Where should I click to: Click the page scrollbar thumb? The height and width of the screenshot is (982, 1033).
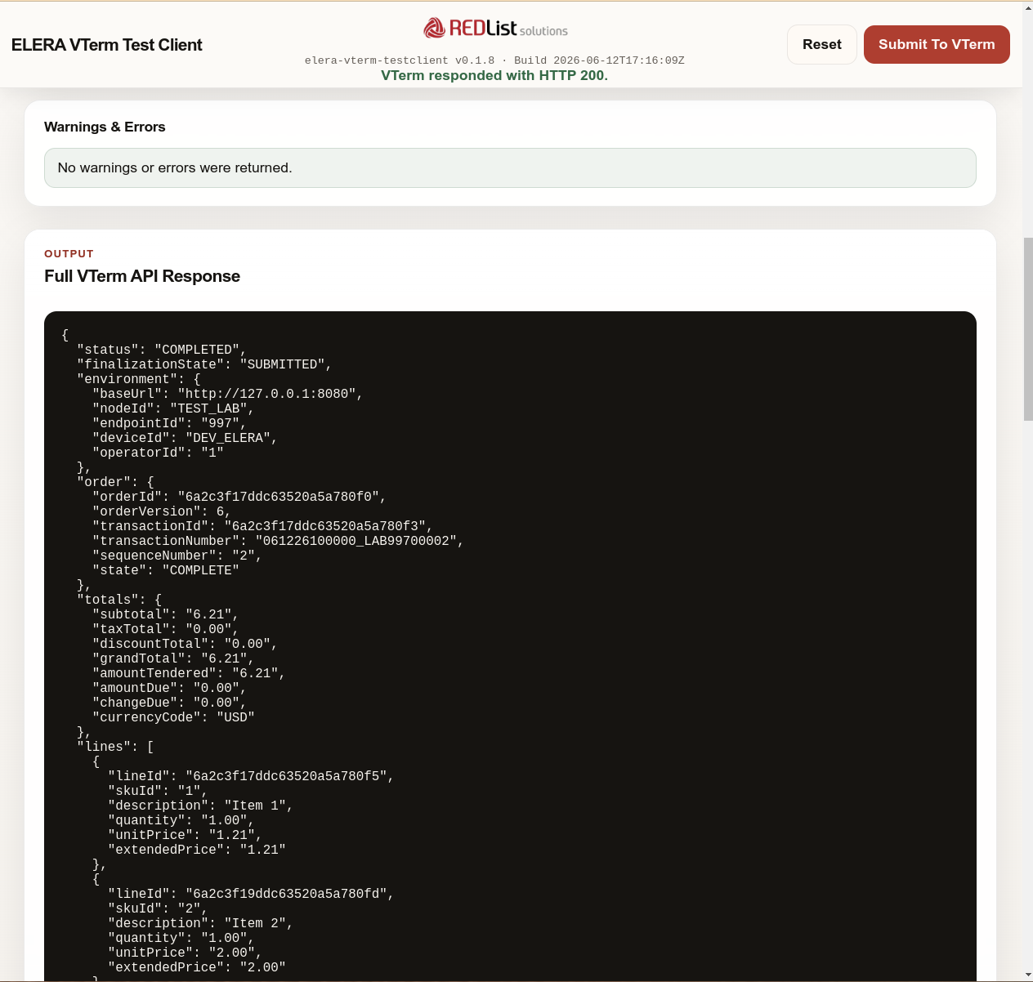tap(1028, 329)
